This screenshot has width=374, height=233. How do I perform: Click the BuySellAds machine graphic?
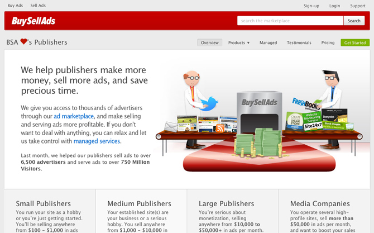pos(259,112)
